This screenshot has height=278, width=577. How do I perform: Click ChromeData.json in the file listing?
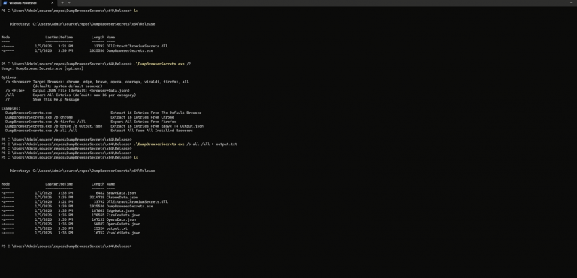pos(122,198)
